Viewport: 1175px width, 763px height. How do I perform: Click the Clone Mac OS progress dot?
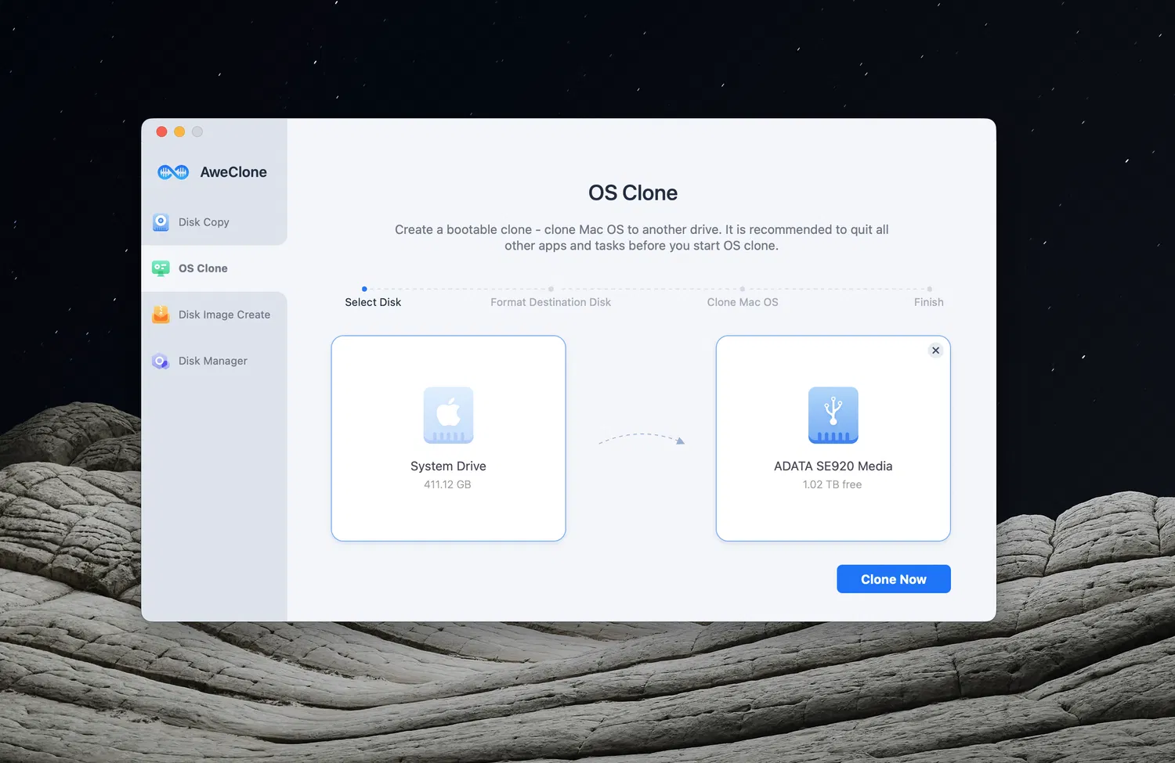743,289
